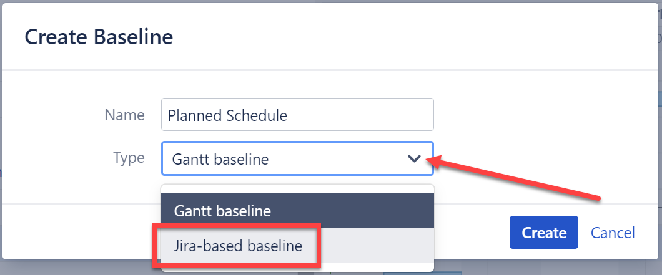
Task: Select the Jira-based baseline option
Action: (237, 246)
